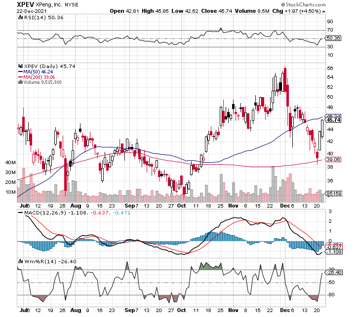358x317 pixels.
Task: Click the Low 42.62 value
Action: point(185,11)
